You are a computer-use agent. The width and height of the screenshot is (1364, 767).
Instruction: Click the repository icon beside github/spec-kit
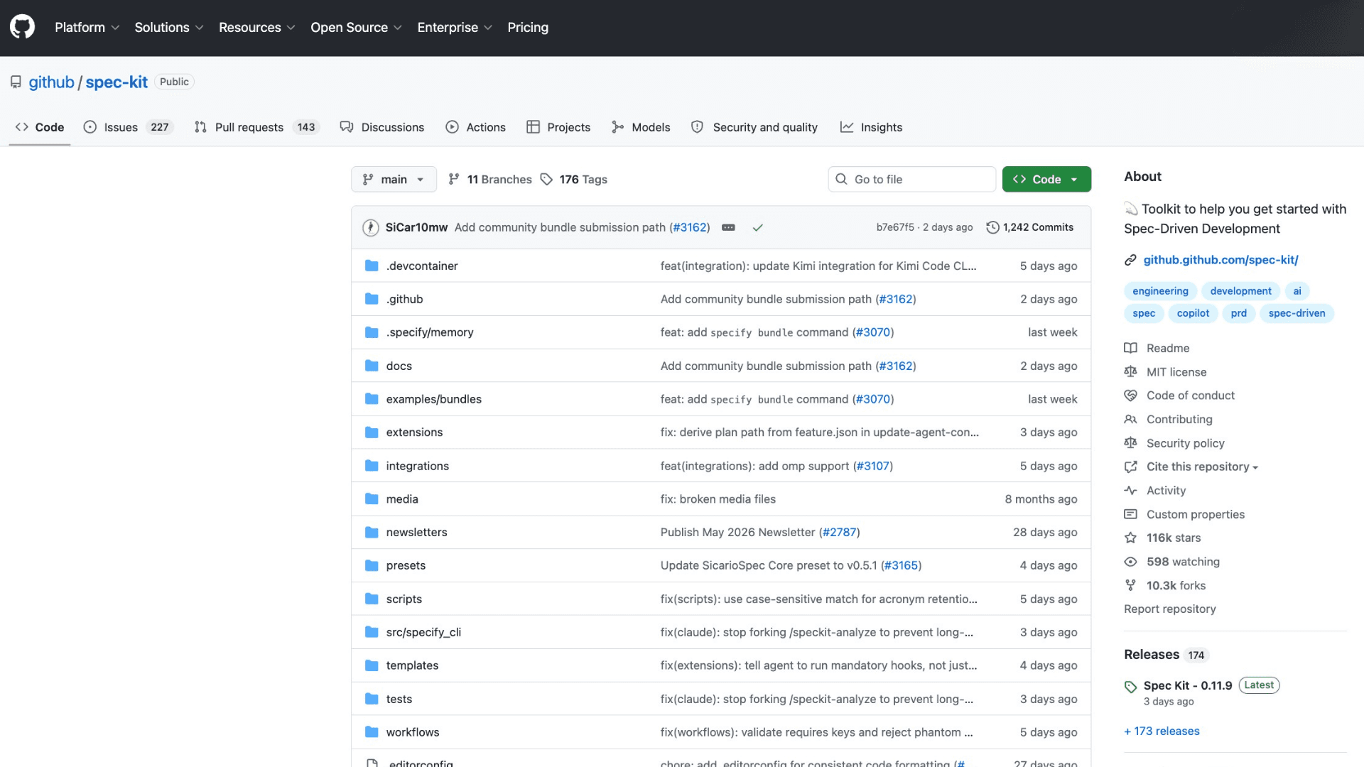[16, 82]
